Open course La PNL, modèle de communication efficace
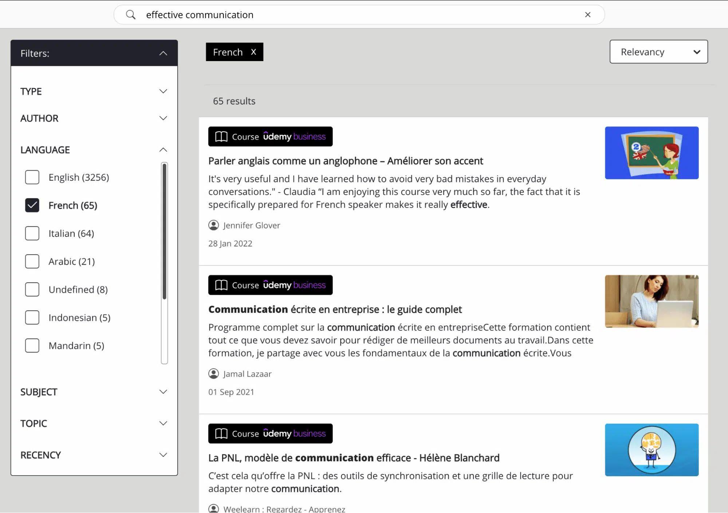The image size is (728, 513). click(x=354, y=458)
